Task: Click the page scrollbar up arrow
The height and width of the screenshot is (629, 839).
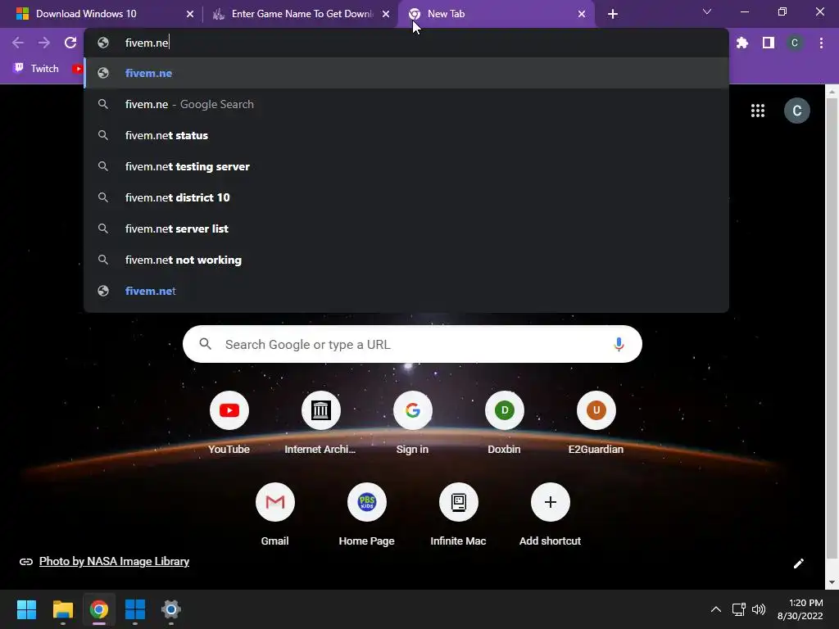Action: pyautogui.click(x=832, y=92)
